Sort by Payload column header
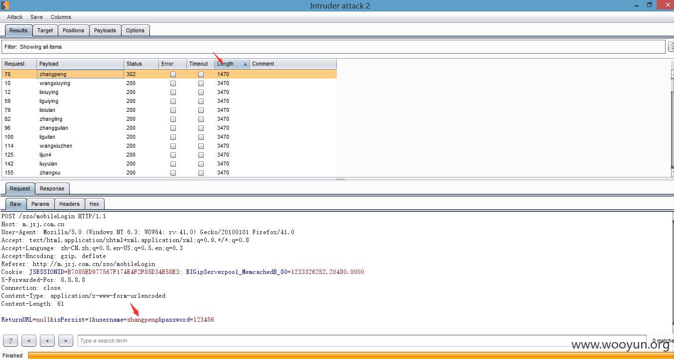The height and width of the screenshot is (359, 674). 80,64
